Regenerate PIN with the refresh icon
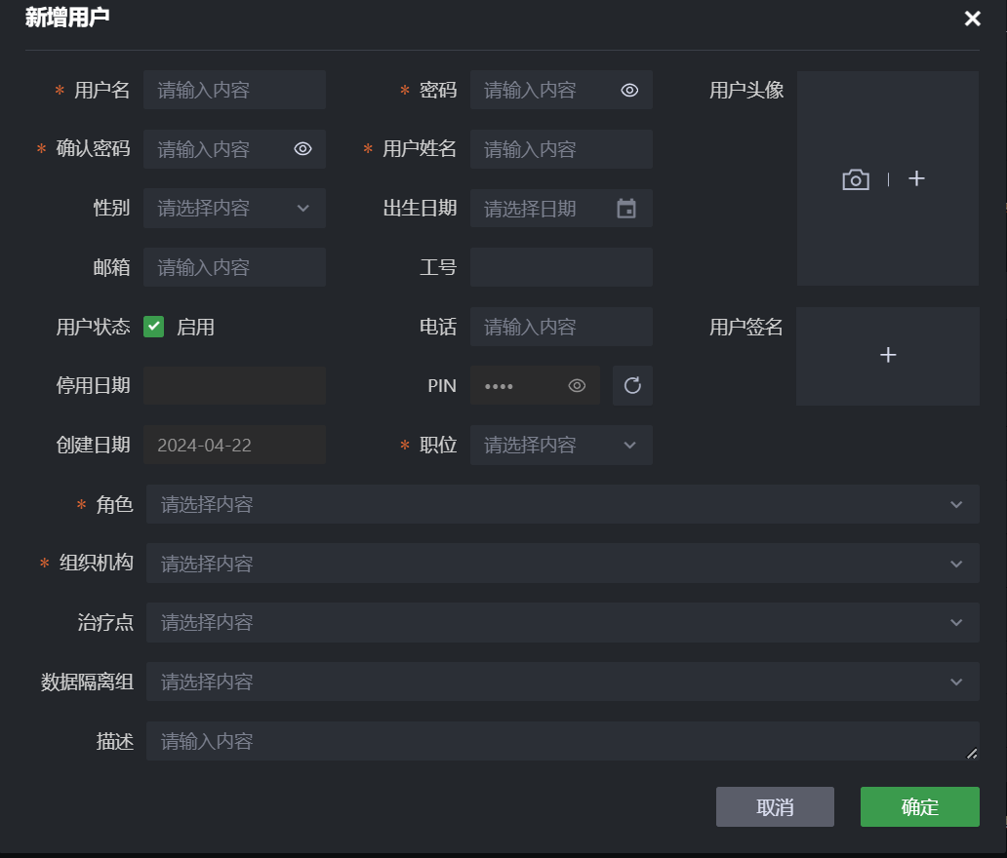This screenshot has width=1007, height=858. click(x=632, y=386)
